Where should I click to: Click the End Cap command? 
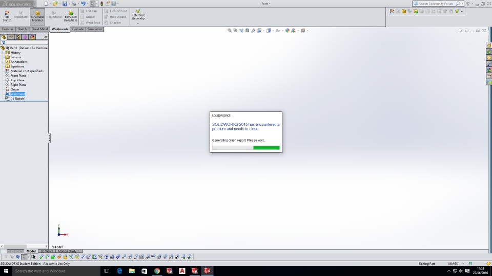click(x=89, y=11)
